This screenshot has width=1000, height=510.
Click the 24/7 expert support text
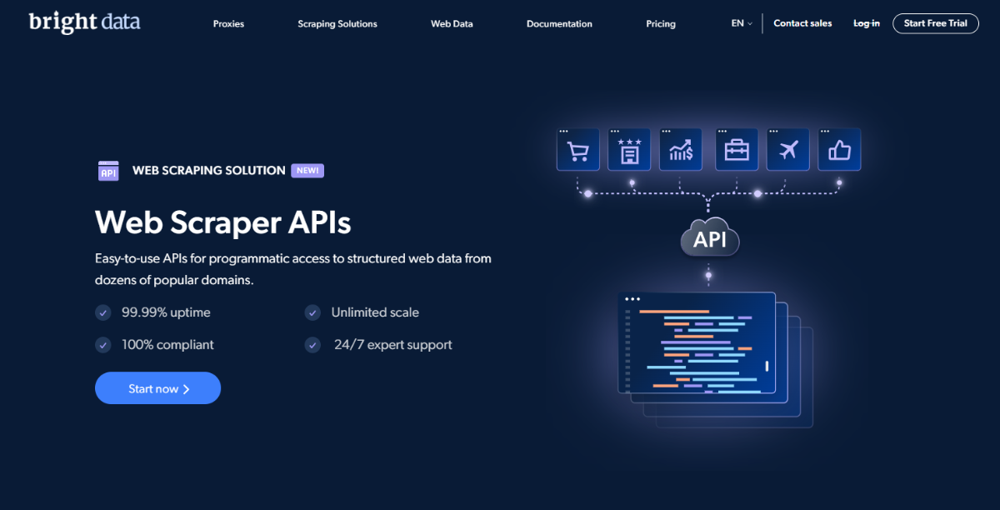click(393, 344)
